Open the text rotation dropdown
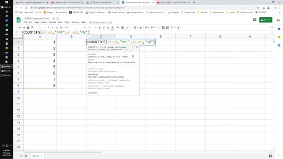The width and height of the screenshot is (283, 159). 153,27
